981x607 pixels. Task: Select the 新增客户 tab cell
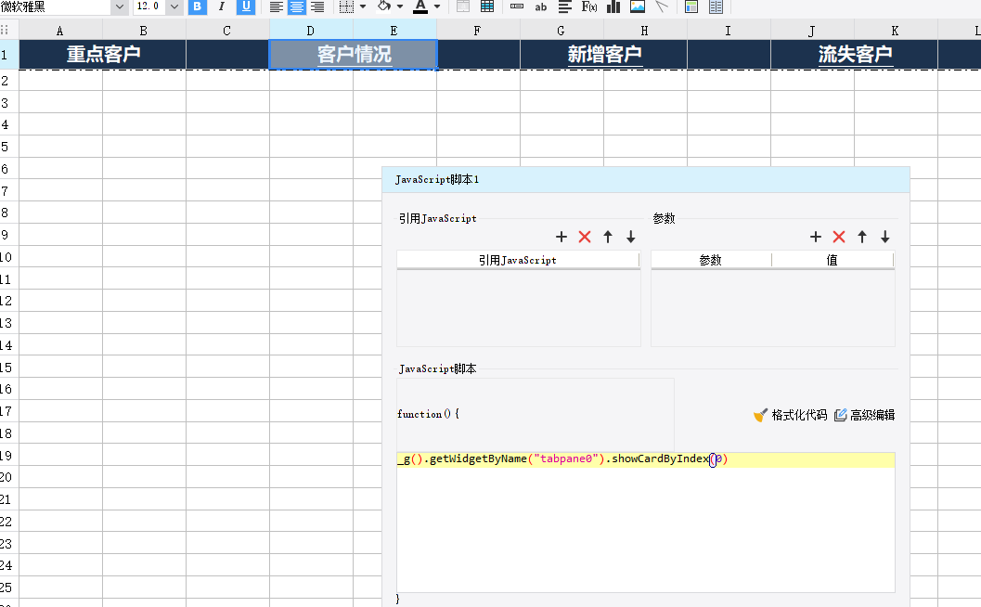604,55
